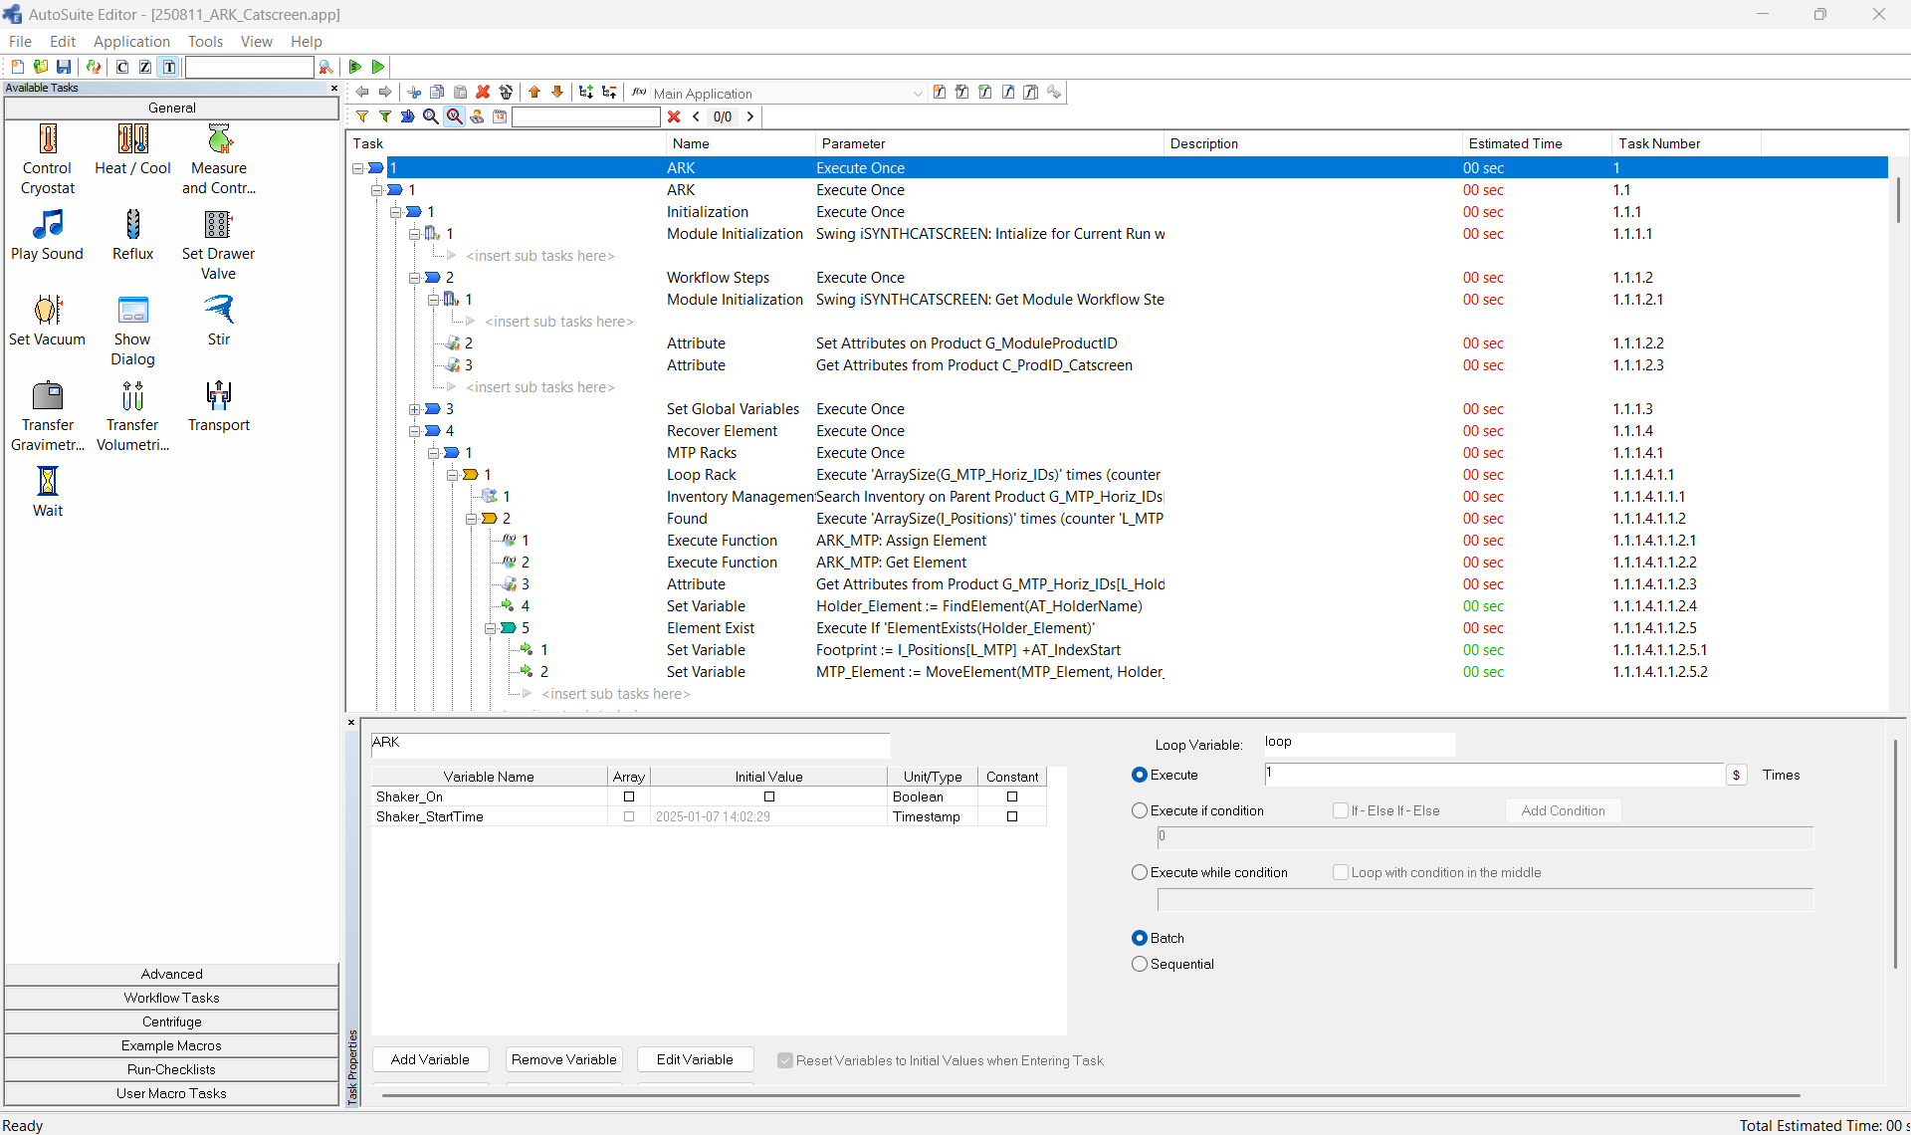The width and height of the screenshot is (1911, 1135).
Task: Click the Loop Variable input field
Action: click(1359, 743)
